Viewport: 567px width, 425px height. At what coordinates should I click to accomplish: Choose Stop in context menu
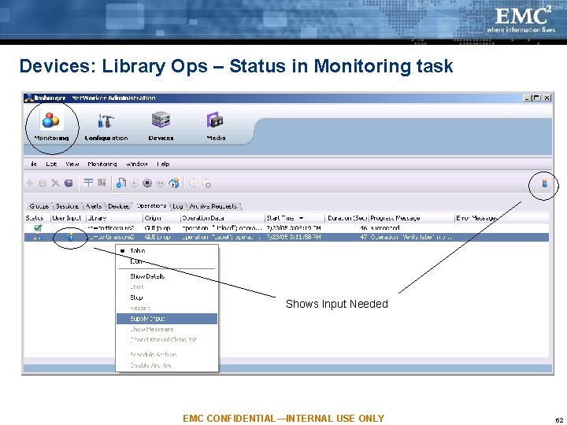[x=167, y=297]
